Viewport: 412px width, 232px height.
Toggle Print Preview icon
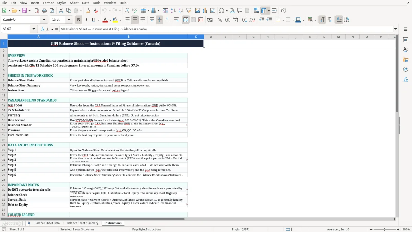coord(52,11)
